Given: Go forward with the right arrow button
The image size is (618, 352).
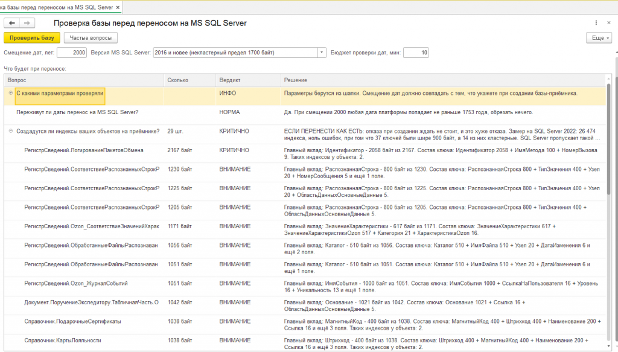Looking at the screenshot, I should click(27, 24).
